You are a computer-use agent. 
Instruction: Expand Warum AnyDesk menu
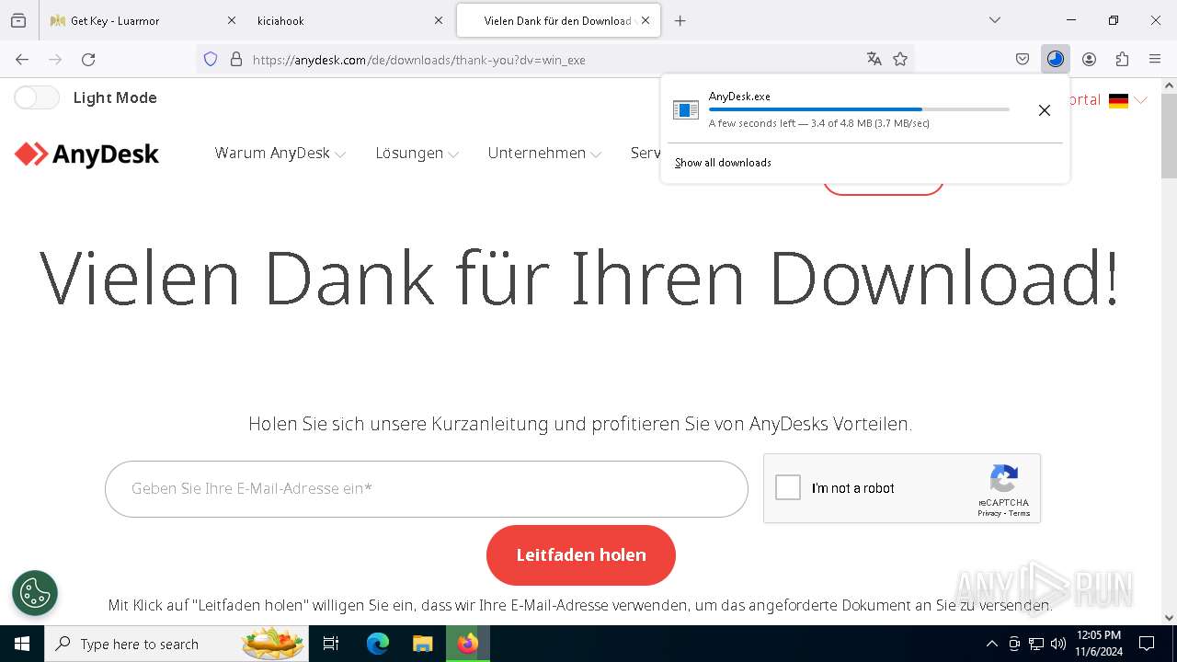280,154
